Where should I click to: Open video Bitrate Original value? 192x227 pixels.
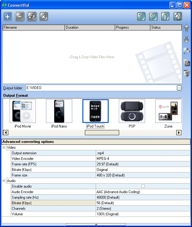pyautogui.click(x=143, y=170)
